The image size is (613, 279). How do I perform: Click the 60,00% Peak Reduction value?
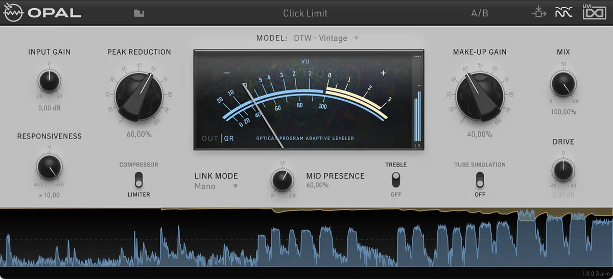click(139, 134)
